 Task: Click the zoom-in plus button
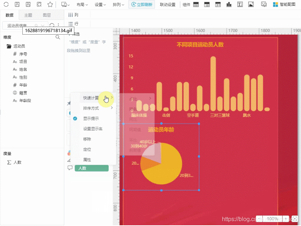click(285, 218)
